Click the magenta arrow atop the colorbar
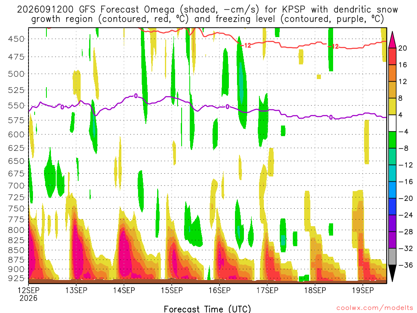This screenshot has height=313, width=417. coord(392,40)
